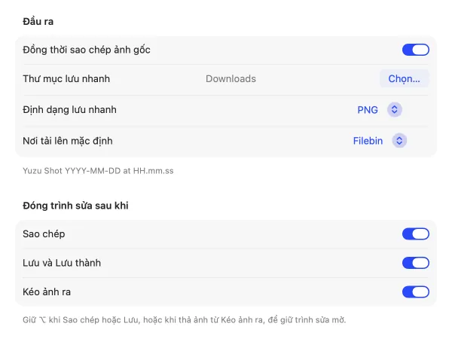The width and height of the screenshot is (452, 354).
Task: Toggle the Lưu và Lưu thành switch
Action: [x=415, y=263]
